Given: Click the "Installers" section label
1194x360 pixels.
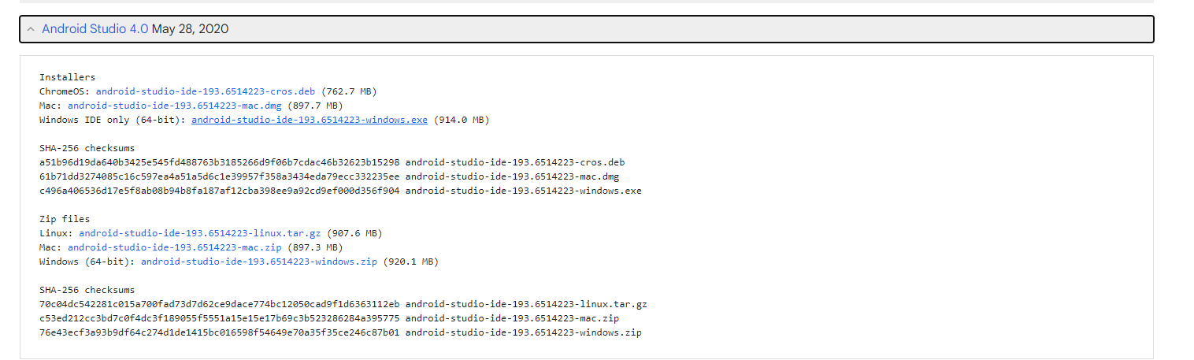Looking at the screenshot, I should pos(67,77).
